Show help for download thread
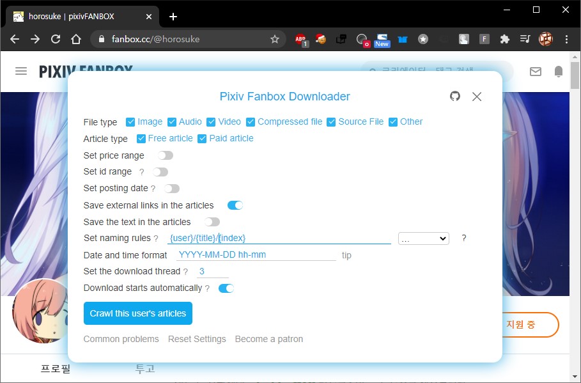 tap(185, 272)
